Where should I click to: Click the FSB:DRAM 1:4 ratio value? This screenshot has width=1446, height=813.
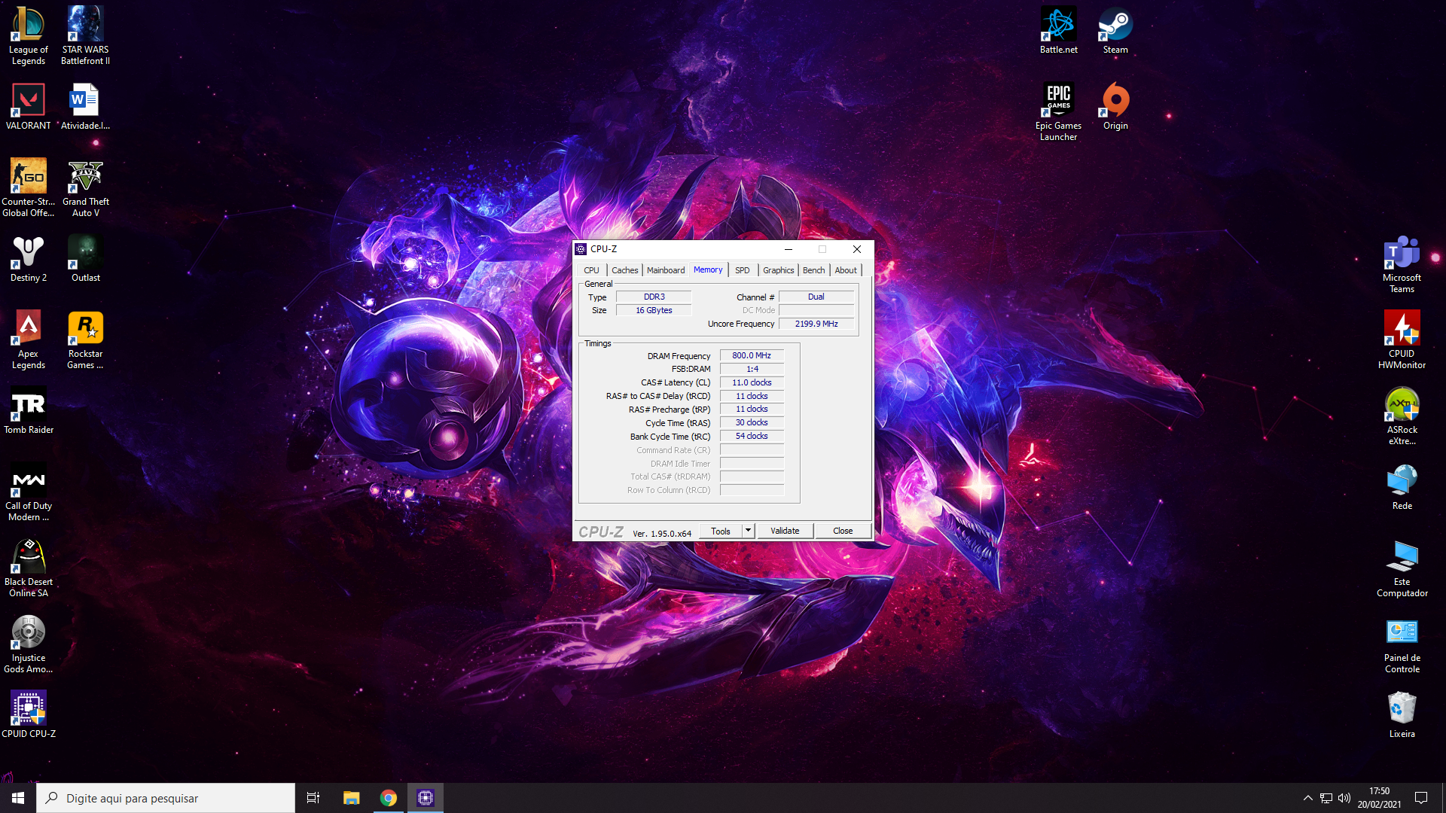tap(752, 369)
